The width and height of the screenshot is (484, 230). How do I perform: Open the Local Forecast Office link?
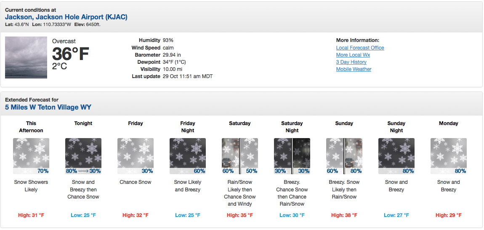[x=360, y=48]
